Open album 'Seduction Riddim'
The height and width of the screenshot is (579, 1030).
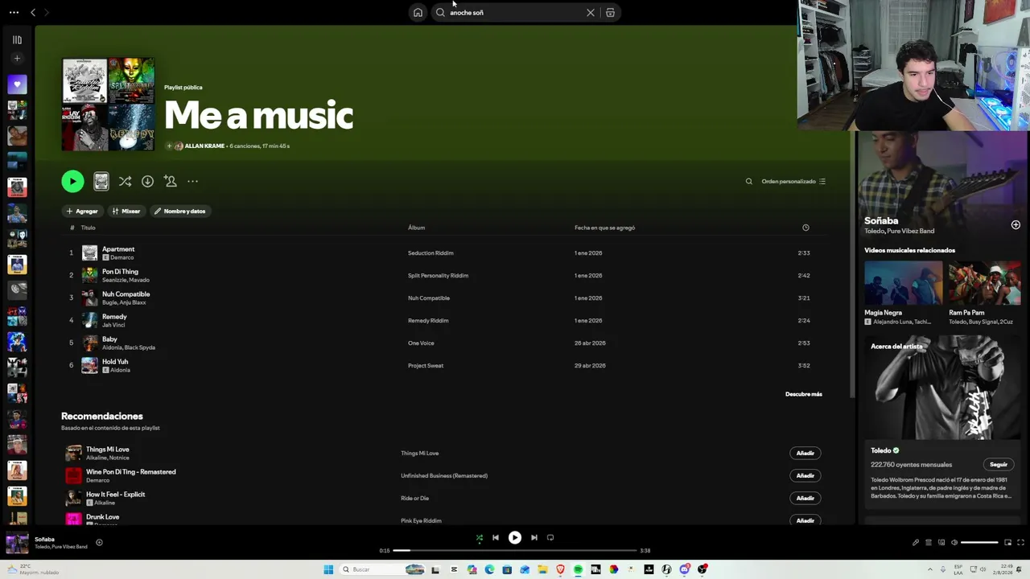pos(431,253)
